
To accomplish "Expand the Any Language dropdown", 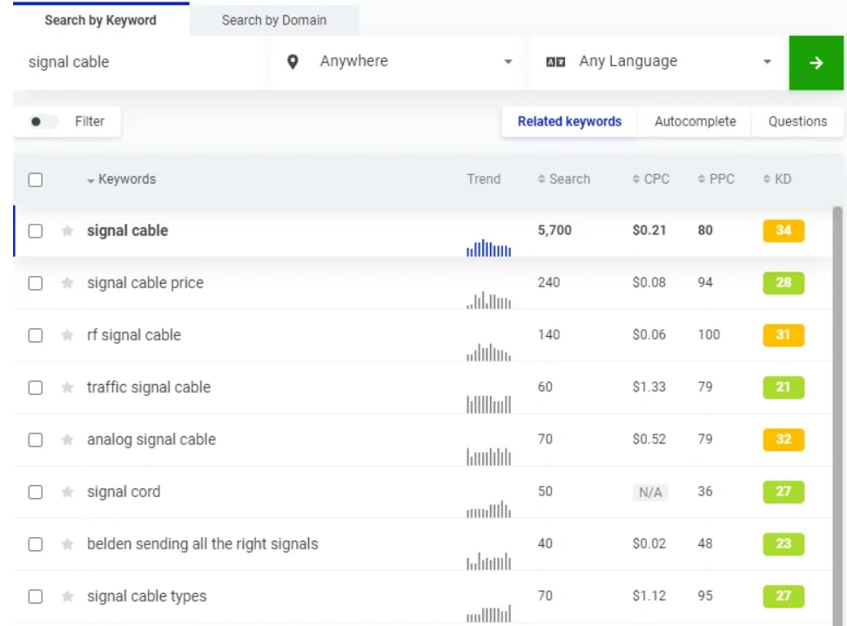I will tap(659, 62).
